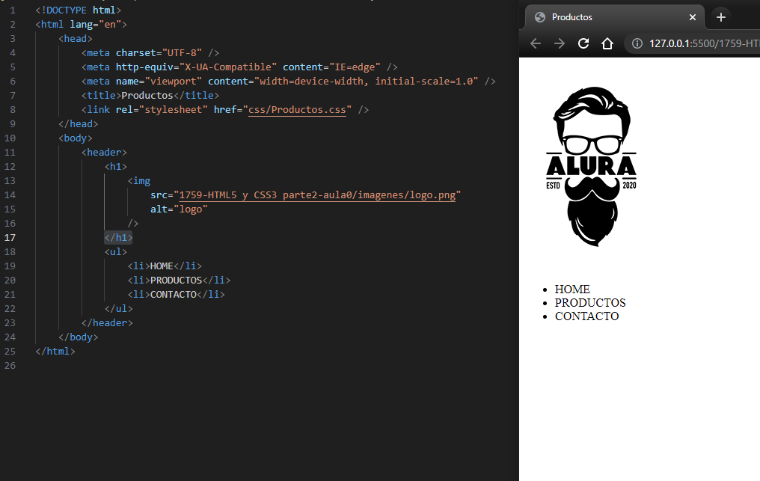Reload the Productos page

[583, 43]
